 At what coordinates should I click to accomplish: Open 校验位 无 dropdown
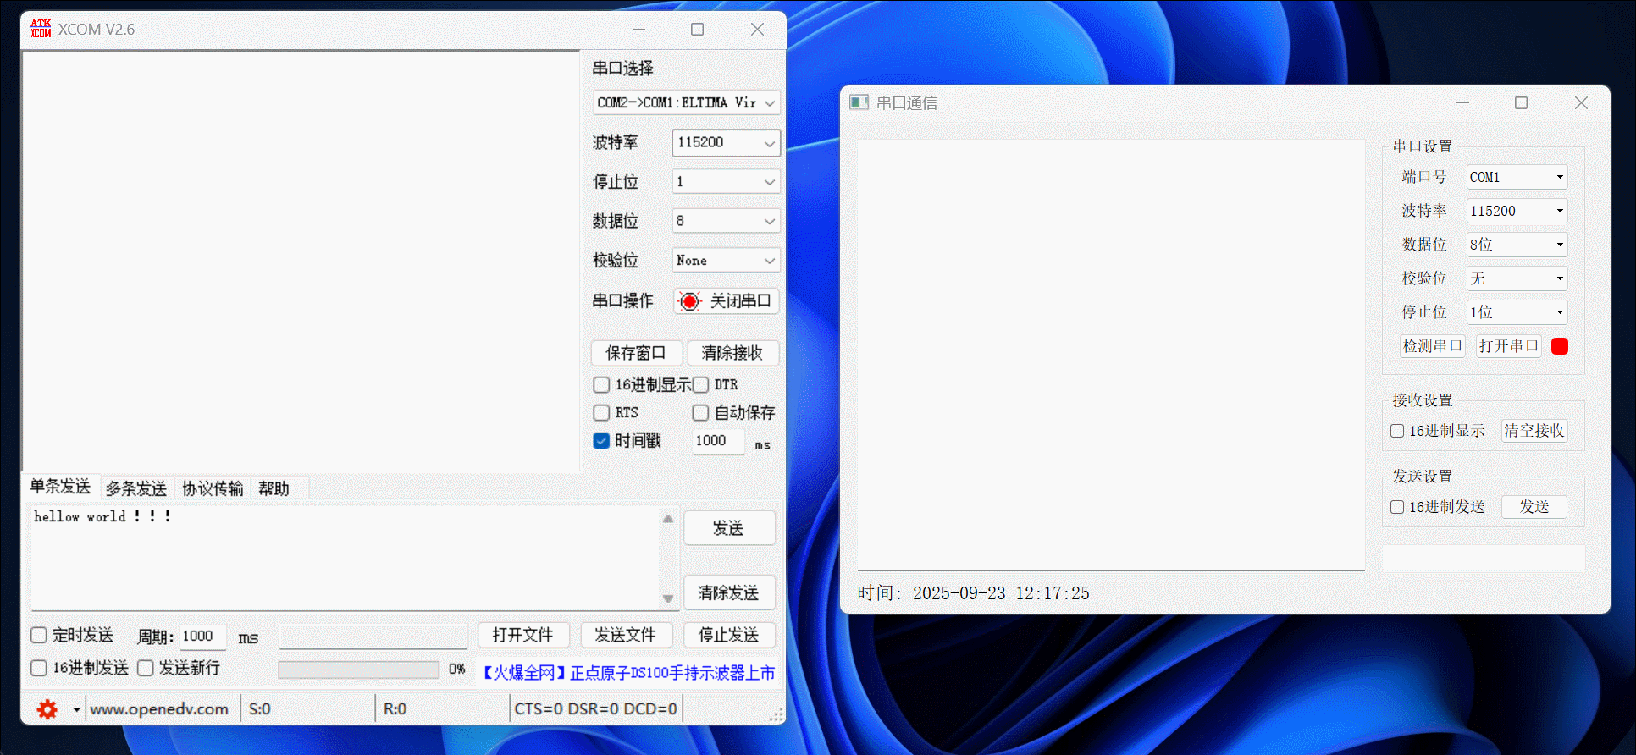[1517, 278]
